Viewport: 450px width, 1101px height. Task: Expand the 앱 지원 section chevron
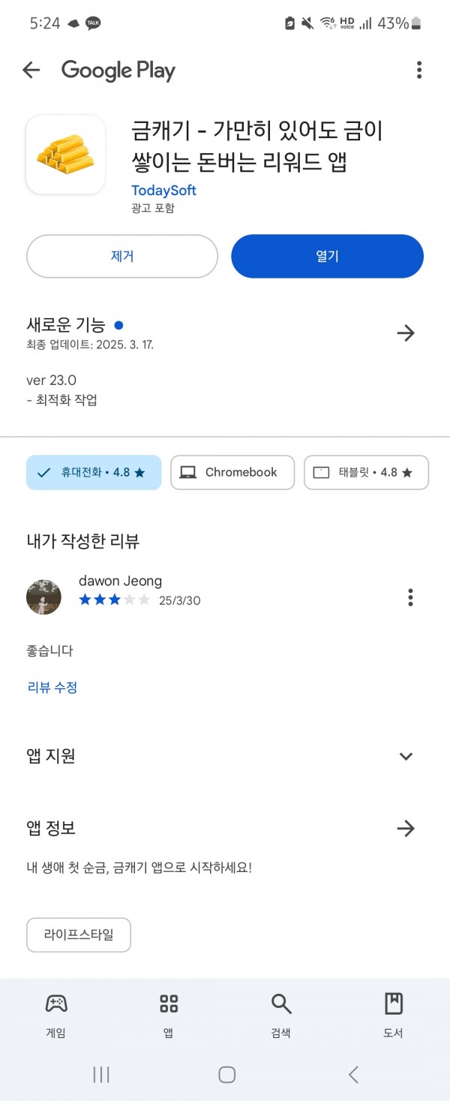tap(406, 756)
